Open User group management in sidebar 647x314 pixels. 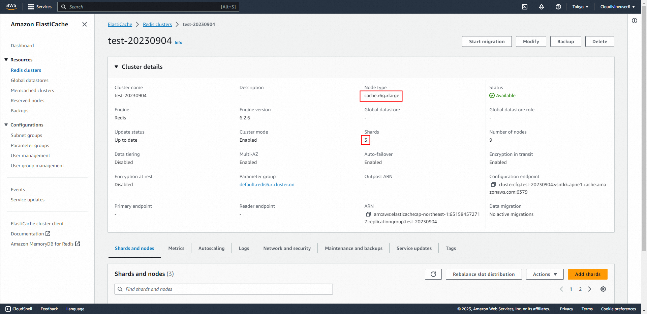tap(37, 166)
